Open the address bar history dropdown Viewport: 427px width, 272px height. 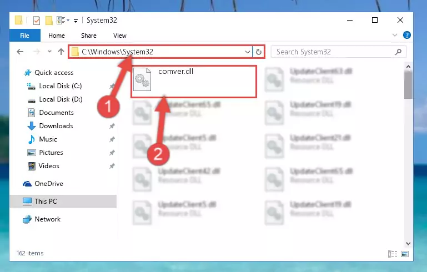click(247, 52)
